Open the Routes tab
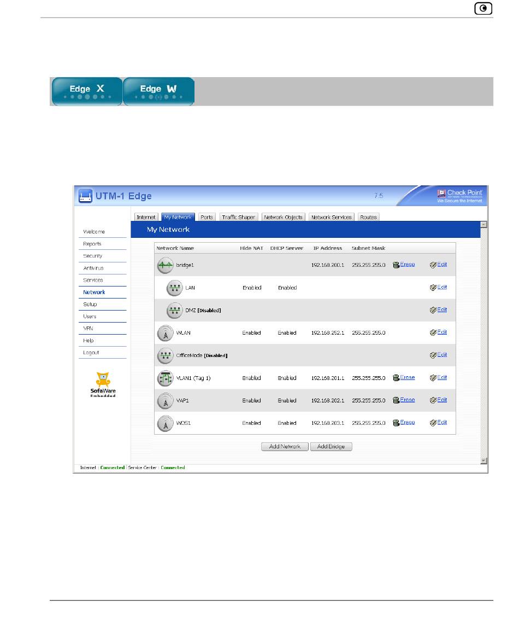 (x=368, y=217)
